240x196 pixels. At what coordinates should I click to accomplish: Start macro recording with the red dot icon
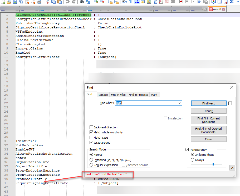click(x=181, y=2)
